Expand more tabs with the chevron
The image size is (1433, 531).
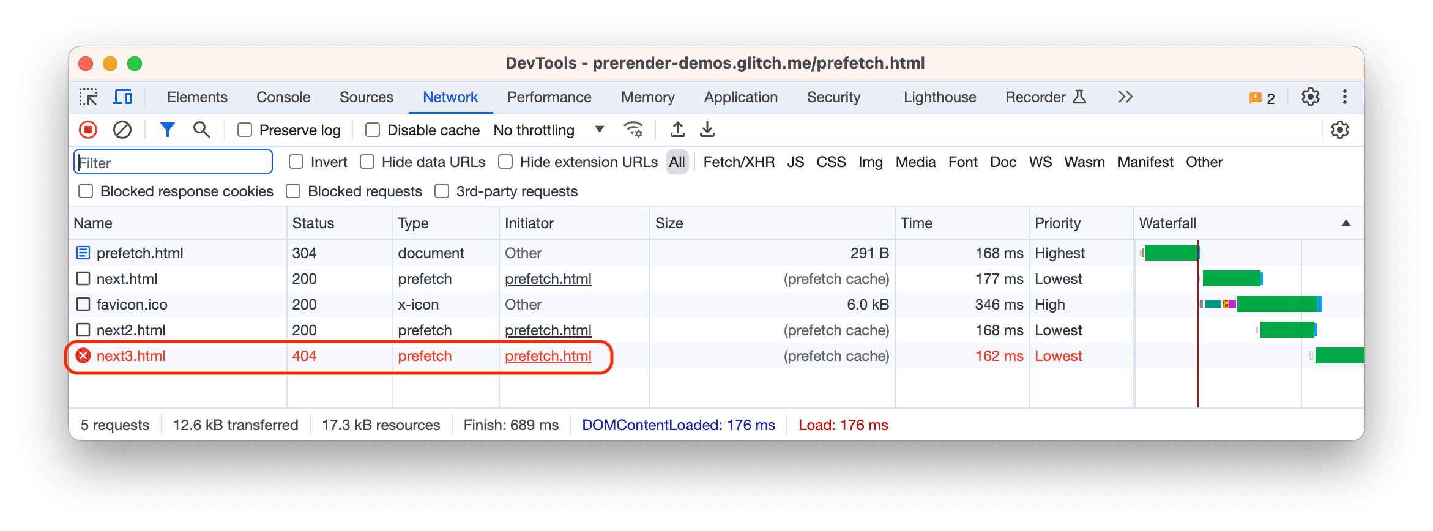(1125, 97)
